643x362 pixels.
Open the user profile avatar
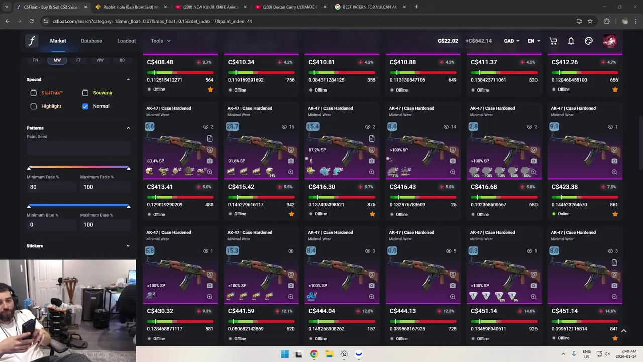tap(609, 41)
